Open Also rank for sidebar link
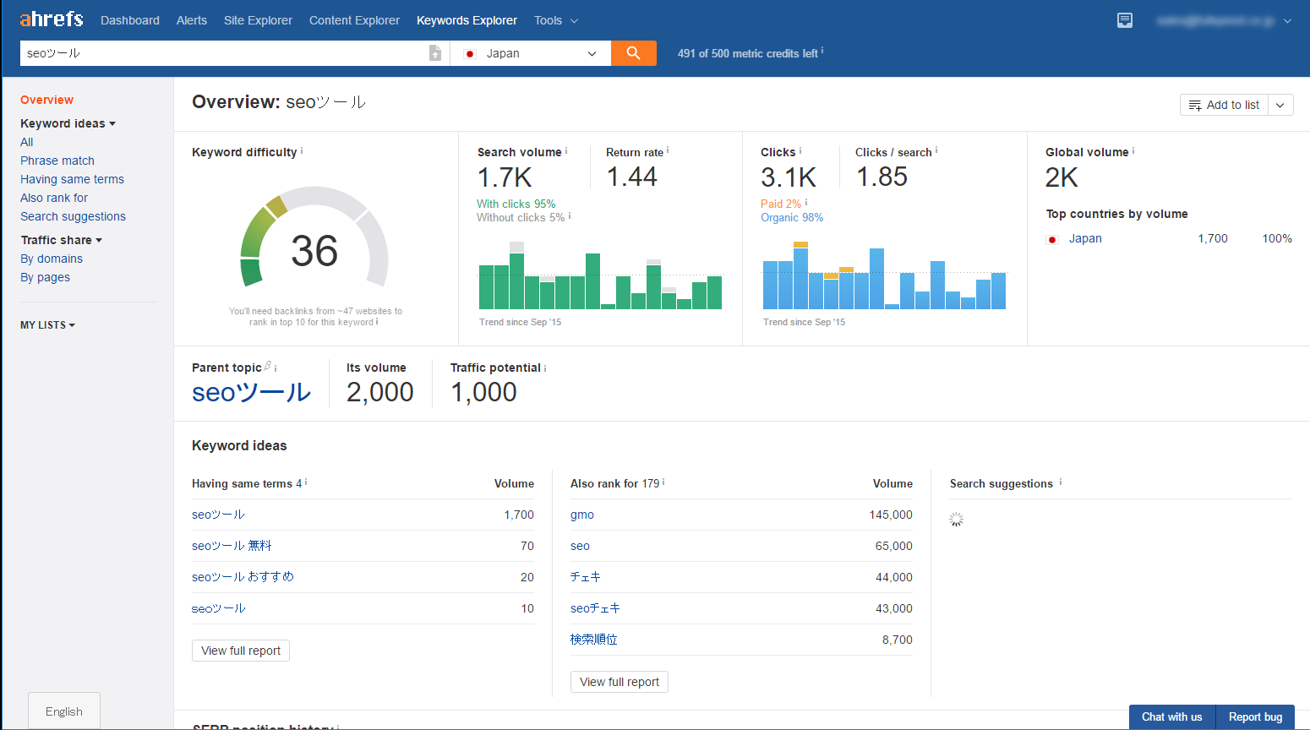 pos(54,198)
